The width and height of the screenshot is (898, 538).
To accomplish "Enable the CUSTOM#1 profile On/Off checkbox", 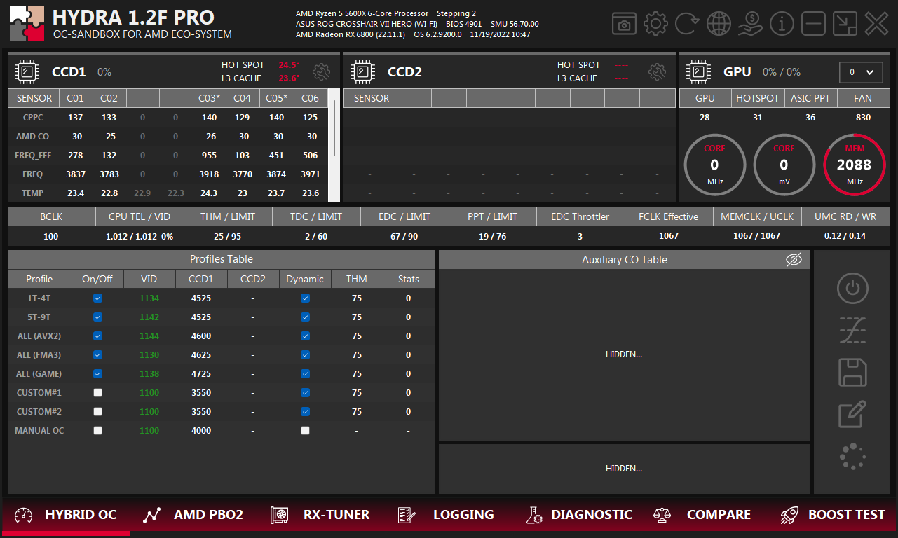I will tap(97, 393).
